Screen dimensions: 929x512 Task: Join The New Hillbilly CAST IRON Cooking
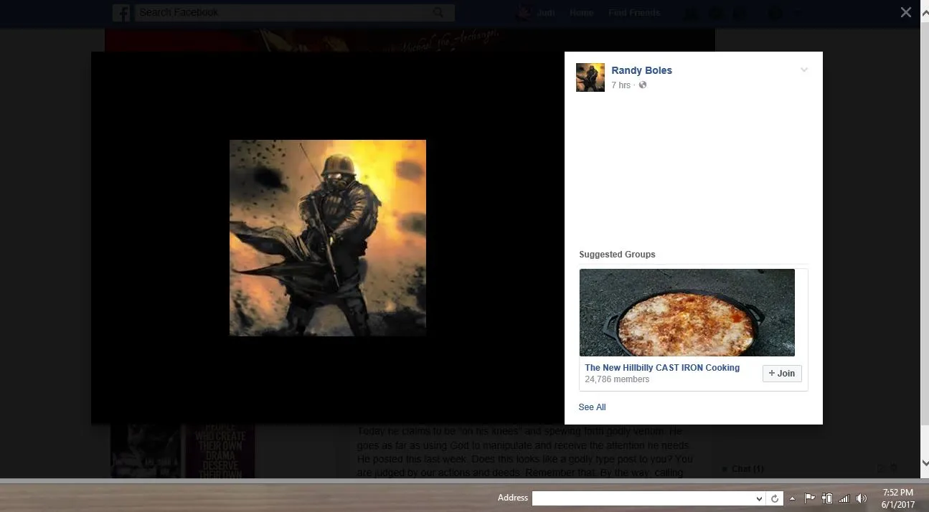[781, 374]
